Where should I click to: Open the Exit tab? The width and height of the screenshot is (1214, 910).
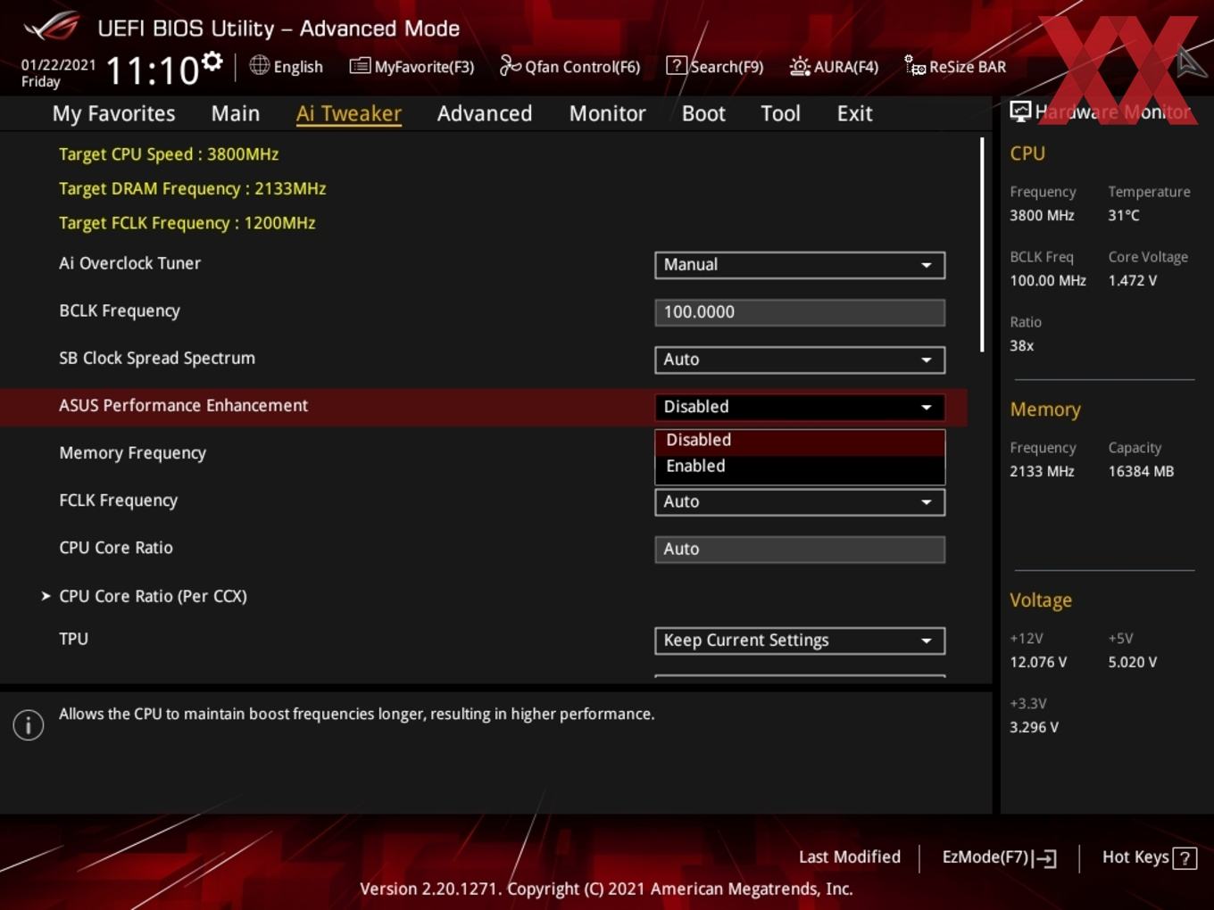[854, 113]
